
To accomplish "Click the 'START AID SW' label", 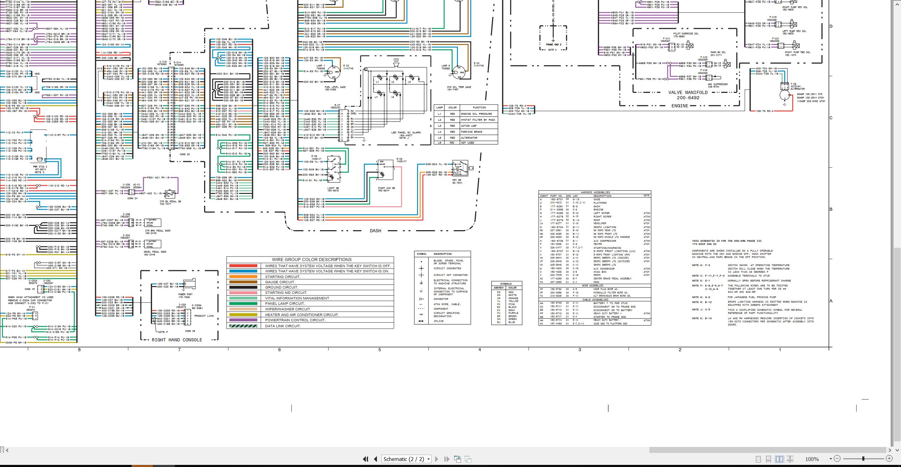I will (x=386, y=188).
